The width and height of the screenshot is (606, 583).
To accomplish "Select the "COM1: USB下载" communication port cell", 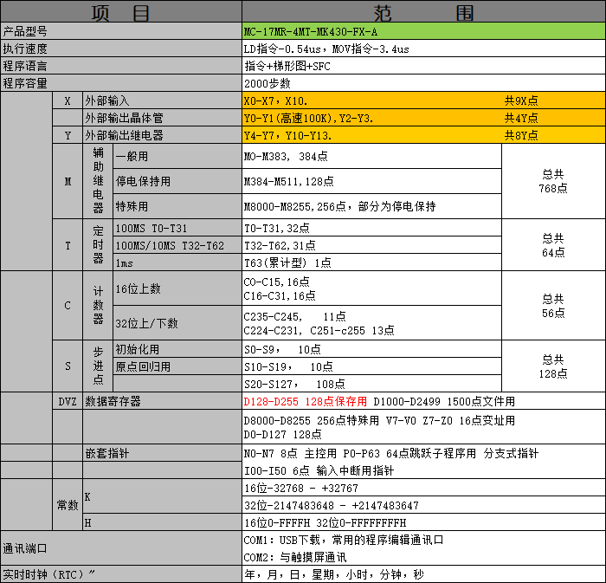I will [x=344, y=540].
